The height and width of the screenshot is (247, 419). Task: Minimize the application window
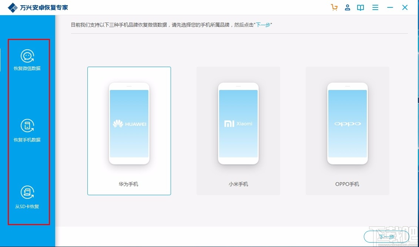point(390,7)
